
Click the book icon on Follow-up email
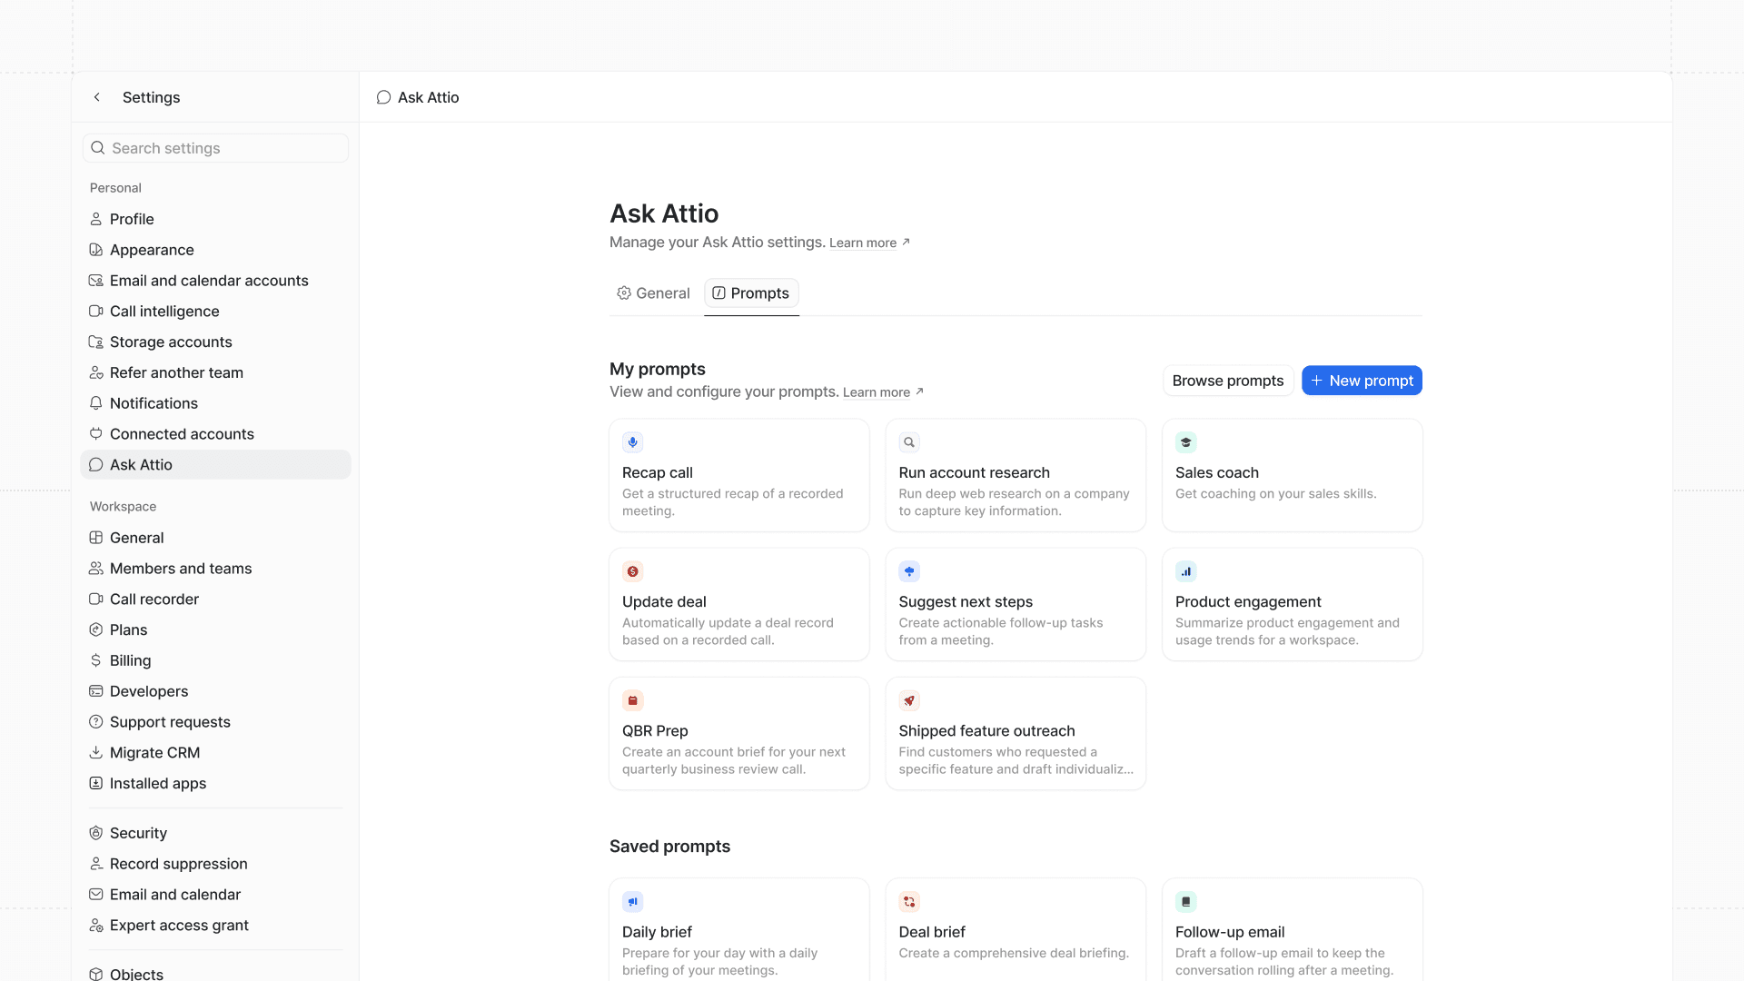tap(1186, 901)
